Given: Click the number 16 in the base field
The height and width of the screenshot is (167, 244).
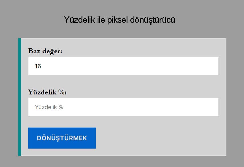Looking at the screenshot, I should (x=38, y=67).
